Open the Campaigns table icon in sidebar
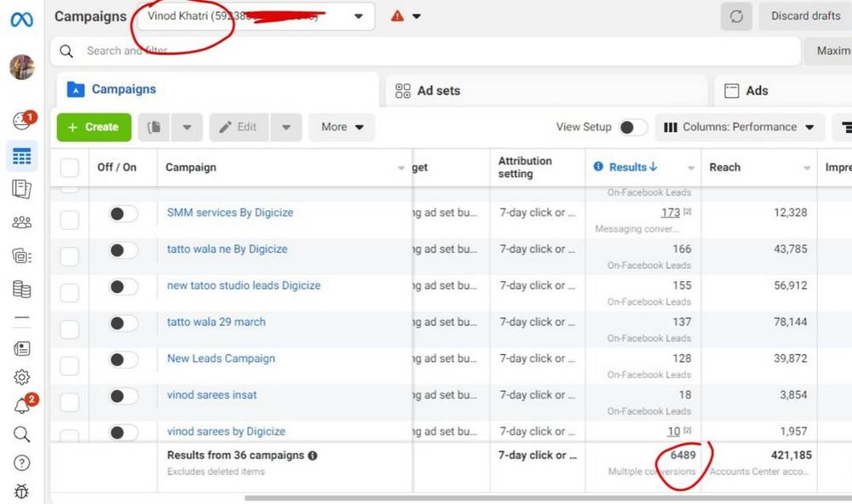This screenshot has width=852, height=504. tap(22, 157)
